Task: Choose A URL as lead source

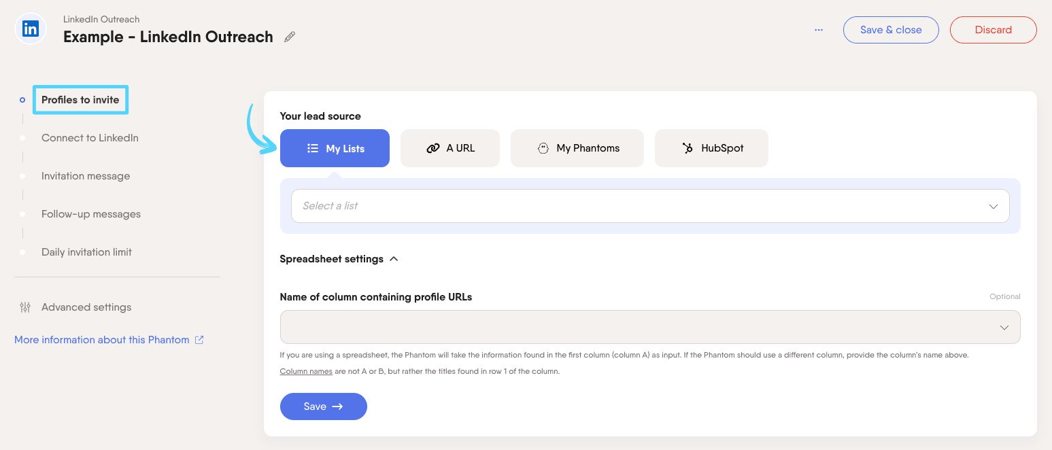Action: [x=450, y=148]
